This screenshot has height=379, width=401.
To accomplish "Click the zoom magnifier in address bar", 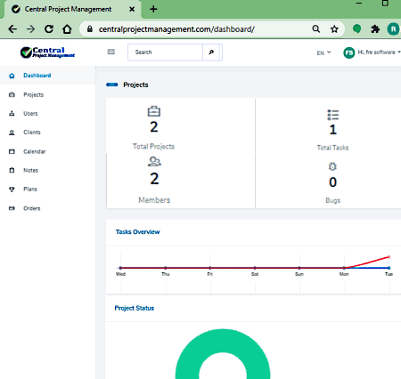I will point(316,29).
